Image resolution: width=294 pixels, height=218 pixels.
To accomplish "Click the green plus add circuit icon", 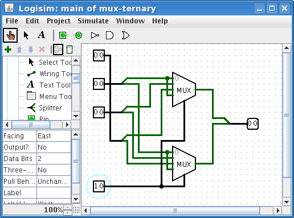I will [x=8, y=50].
